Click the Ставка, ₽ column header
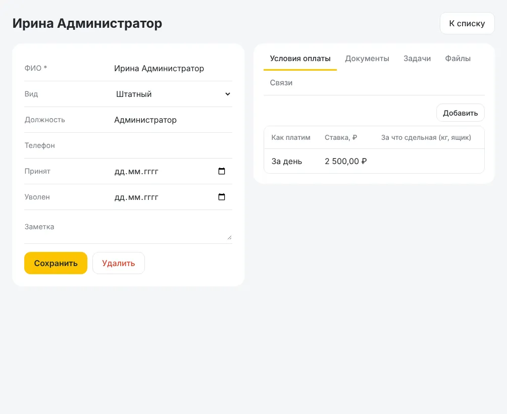 (341, 138)
